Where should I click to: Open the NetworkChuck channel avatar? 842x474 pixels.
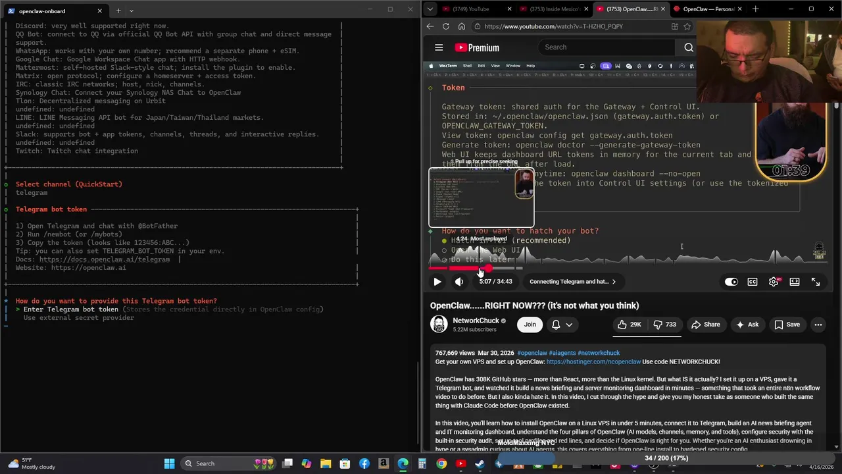tap(439, 324)
